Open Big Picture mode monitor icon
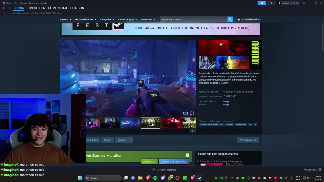 (304, 3)
